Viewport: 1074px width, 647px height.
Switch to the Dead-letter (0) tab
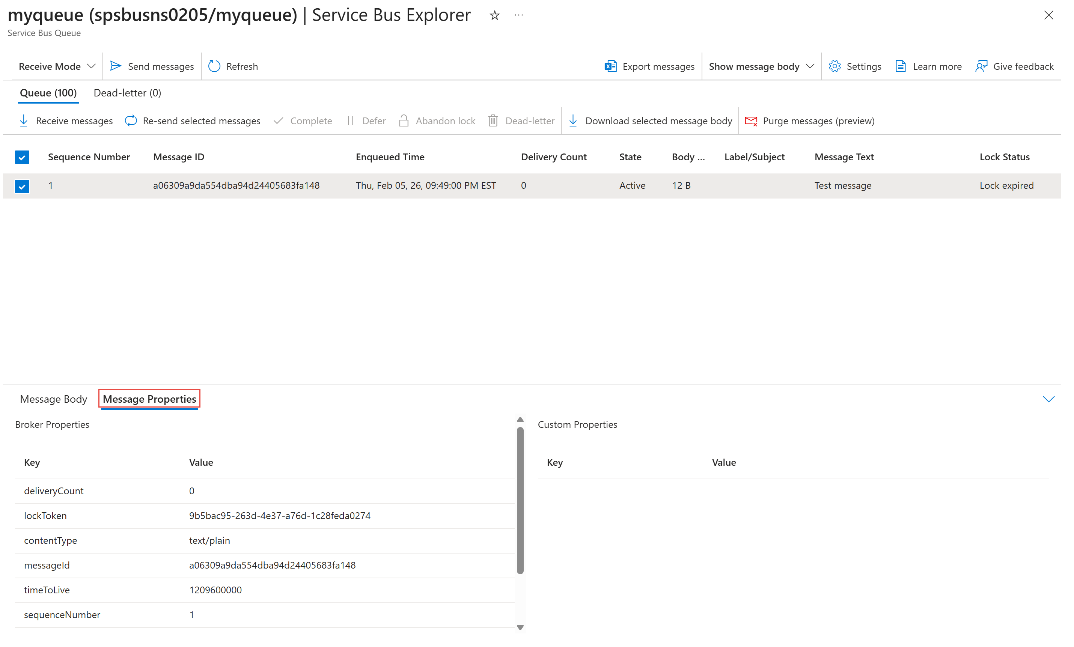click(127, 93)
